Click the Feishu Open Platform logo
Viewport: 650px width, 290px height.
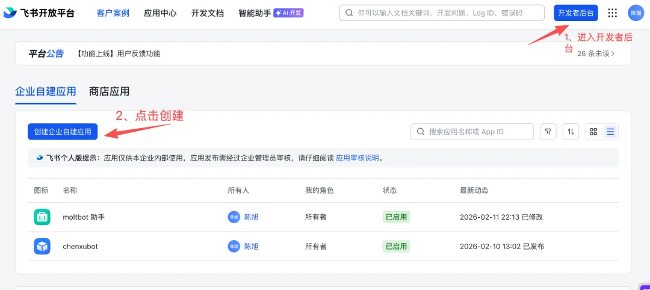pyautogui.click(x=39, y=13)
